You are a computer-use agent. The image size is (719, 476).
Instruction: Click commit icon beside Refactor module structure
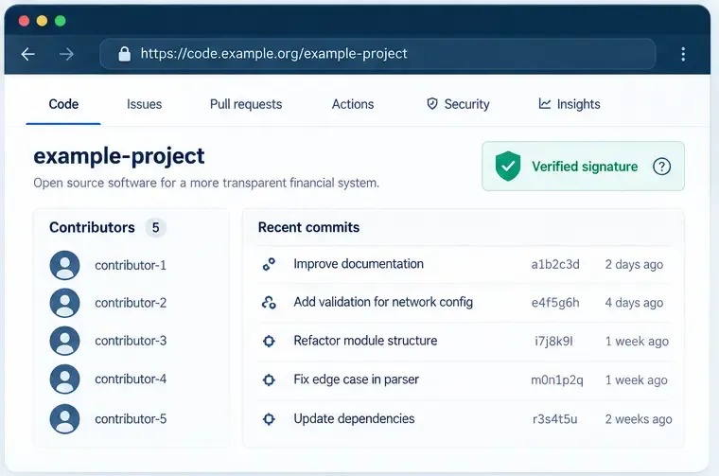pyautogui.click(x=269, y=341)
